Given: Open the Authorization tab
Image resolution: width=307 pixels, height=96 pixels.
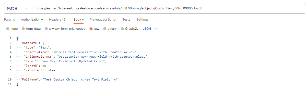Looking at the screenshot, I should point(32,20).
